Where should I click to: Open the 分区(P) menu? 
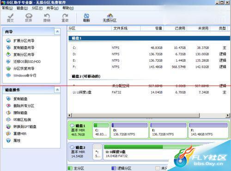coord(37,8)
